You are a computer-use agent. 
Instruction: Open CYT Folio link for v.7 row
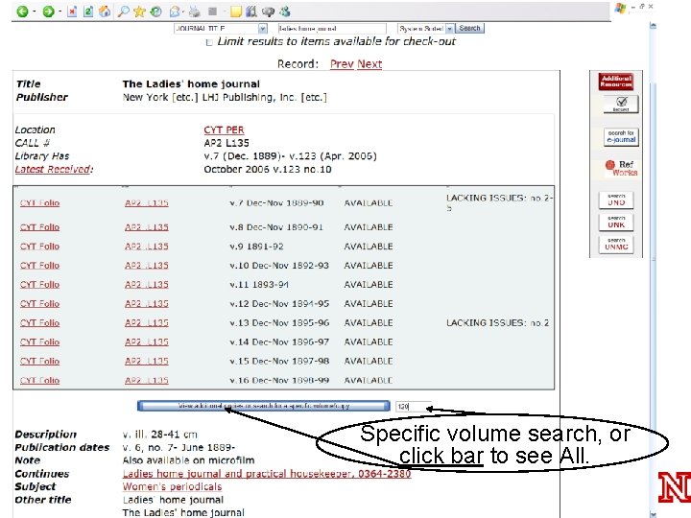pos(39,203)
